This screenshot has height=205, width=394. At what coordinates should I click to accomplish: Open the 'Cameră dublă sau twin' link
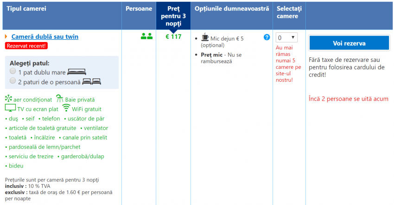tap(44, 36)
